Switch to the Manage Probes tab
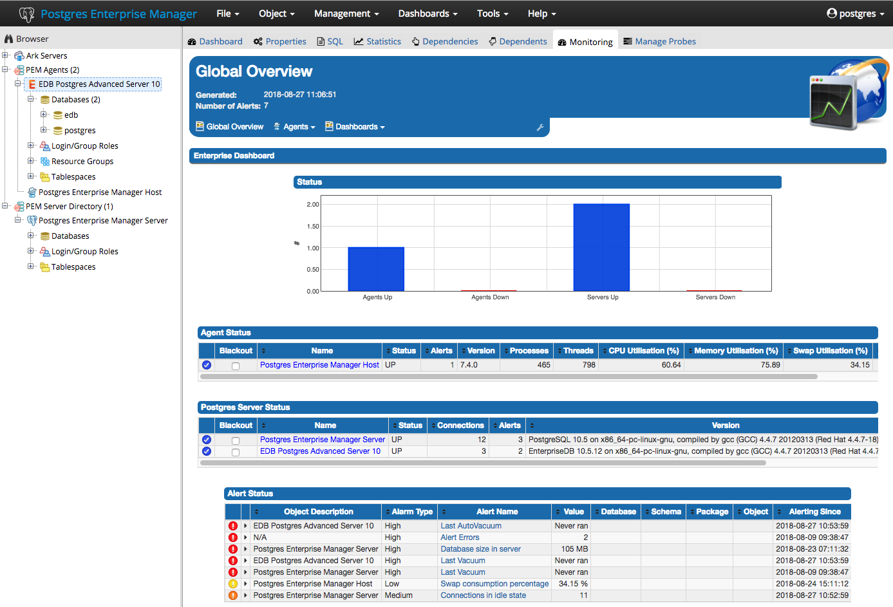 click(660, 41)
